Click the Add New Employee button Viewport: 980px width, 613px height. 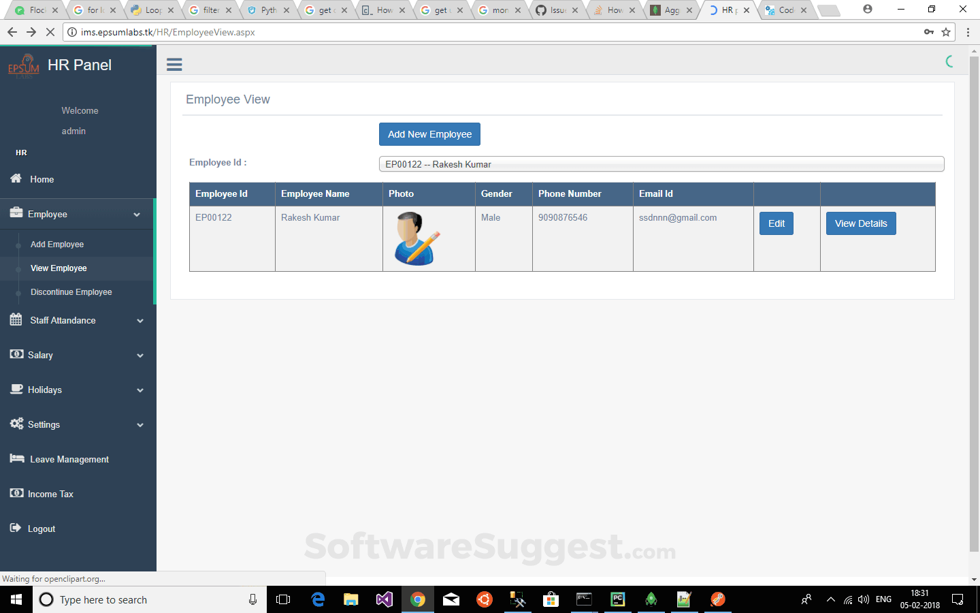tap(429, 133)
